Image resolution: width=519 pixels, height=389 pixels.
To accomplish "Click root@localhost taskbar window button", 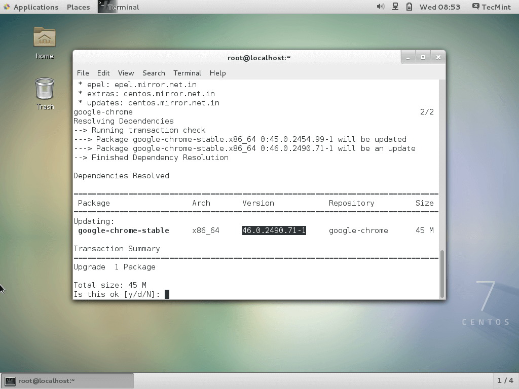I will [x=68, y=380].
